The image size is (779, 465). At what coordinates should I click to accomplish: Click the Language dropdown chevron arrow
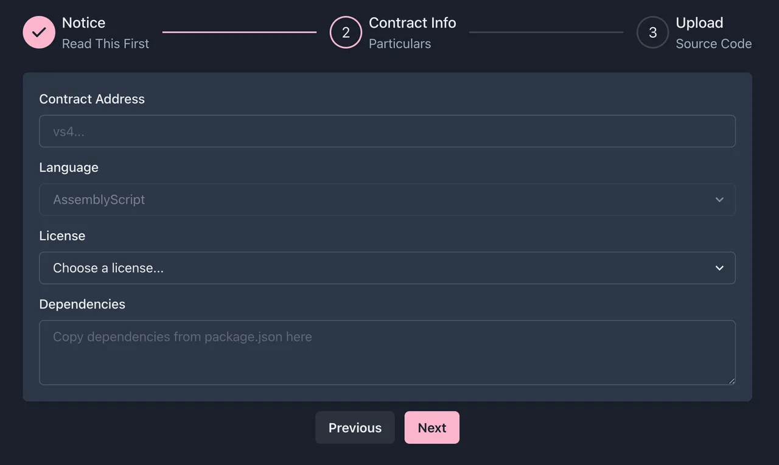point(719,200)
